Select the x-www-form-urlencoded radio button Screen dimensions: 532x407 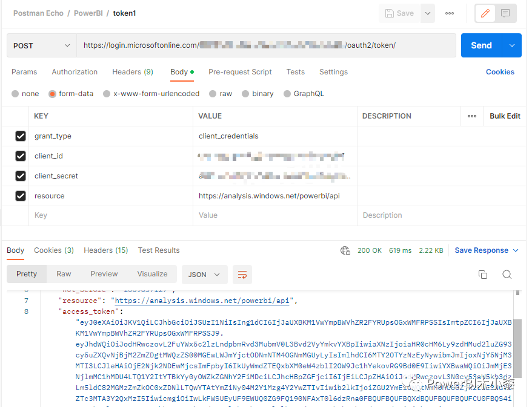click(x=107, y=94)
